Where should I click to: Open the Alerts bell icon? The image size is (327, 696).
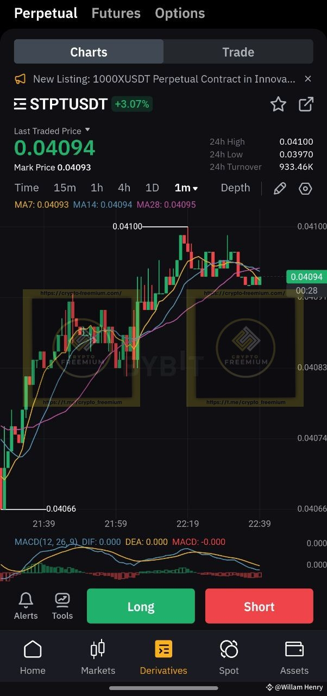pyautogui.click(x=26, y=600)
